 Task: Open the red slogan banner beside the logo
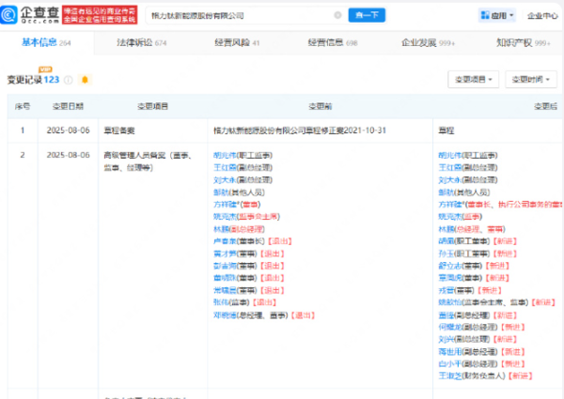[x=100, y=15]
